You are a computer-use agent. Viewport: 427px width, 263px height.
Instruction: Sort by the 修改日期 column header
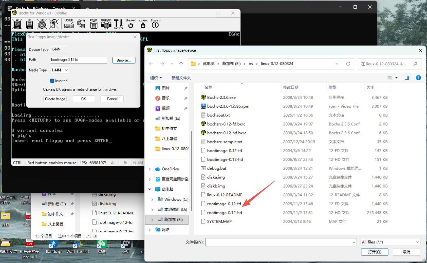291,87
